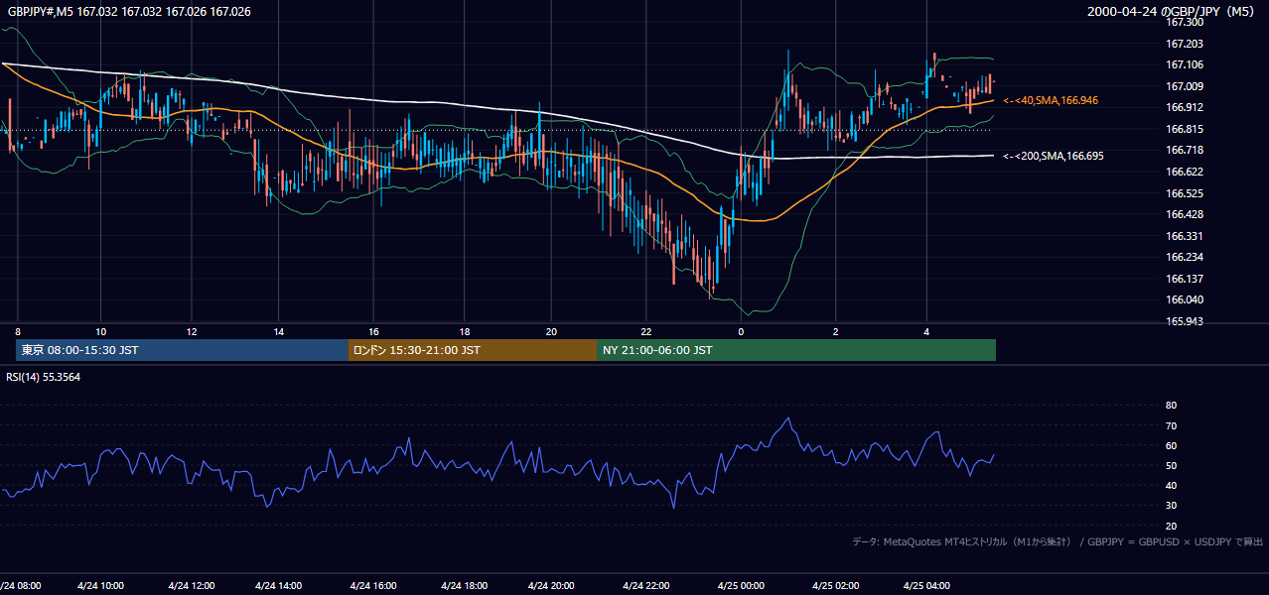The image size is (1269, 595).
Task: Click bottom date label 4/24 12:00
Action: click(192, 586)
